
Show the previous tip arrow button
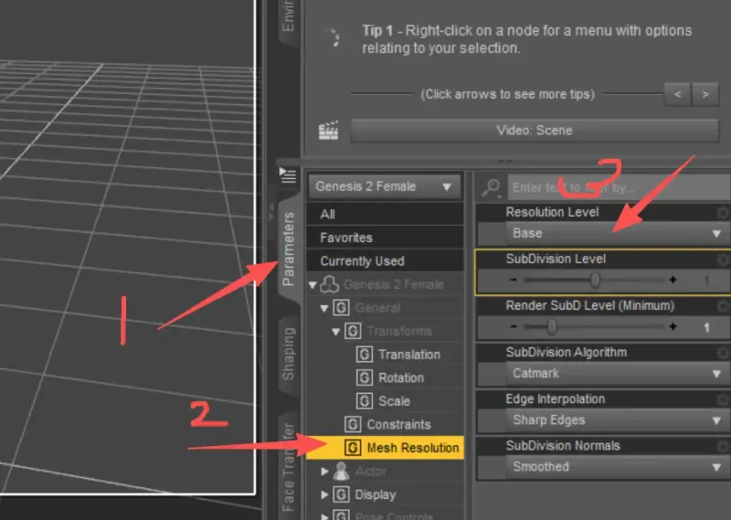coord(677,95)
